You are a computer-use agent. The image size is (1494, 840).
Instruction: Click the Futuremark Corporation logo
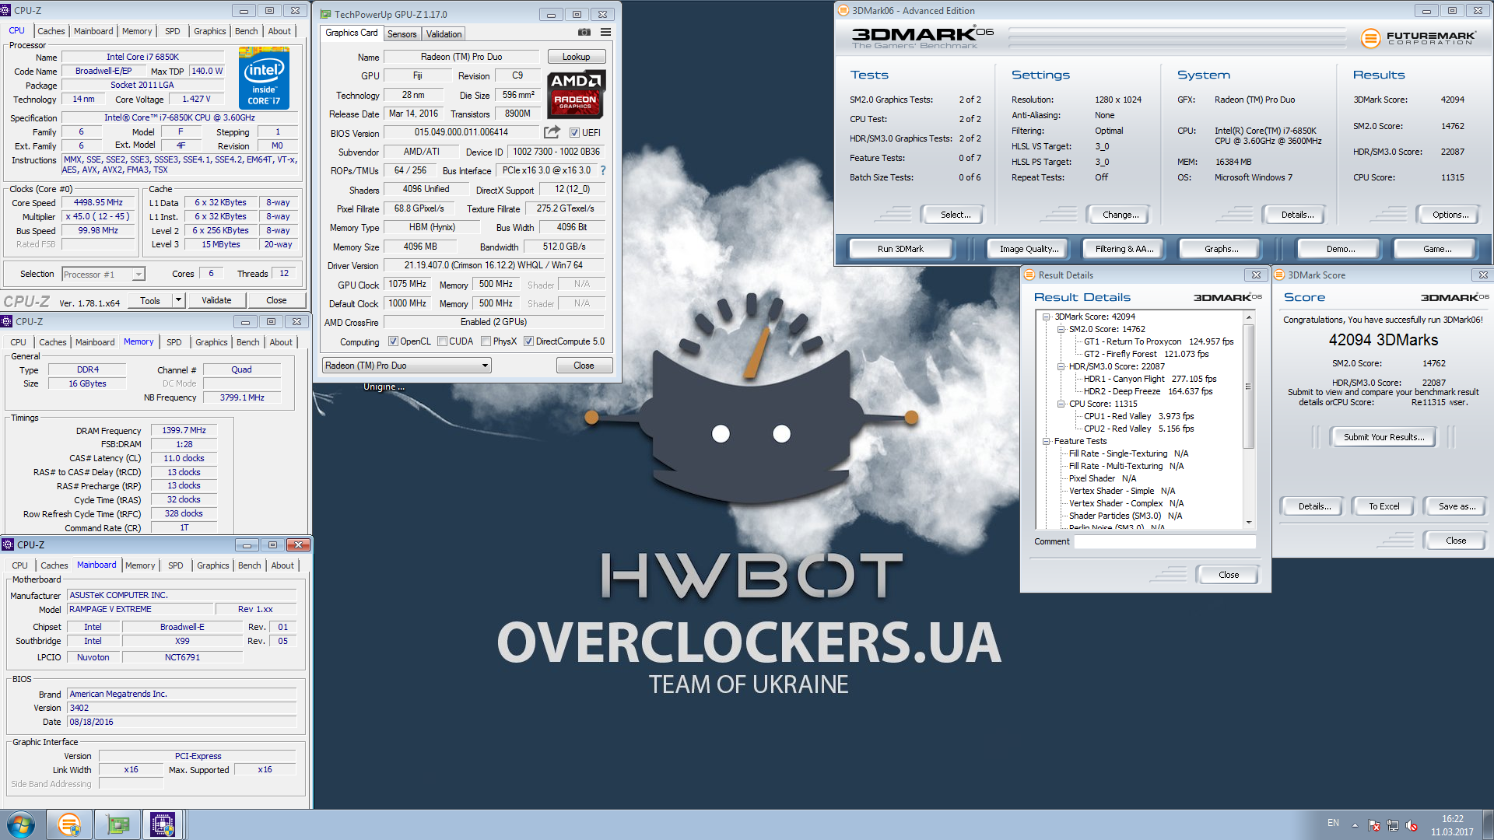point(1418,37)
